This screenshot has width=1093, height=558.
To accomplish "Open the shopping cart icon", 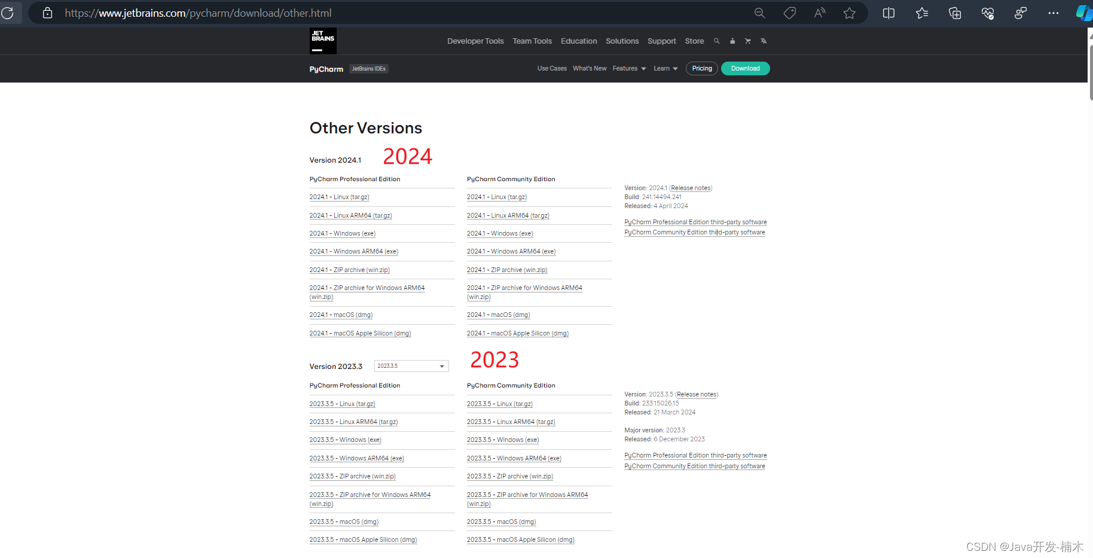I will pos(748,41).
